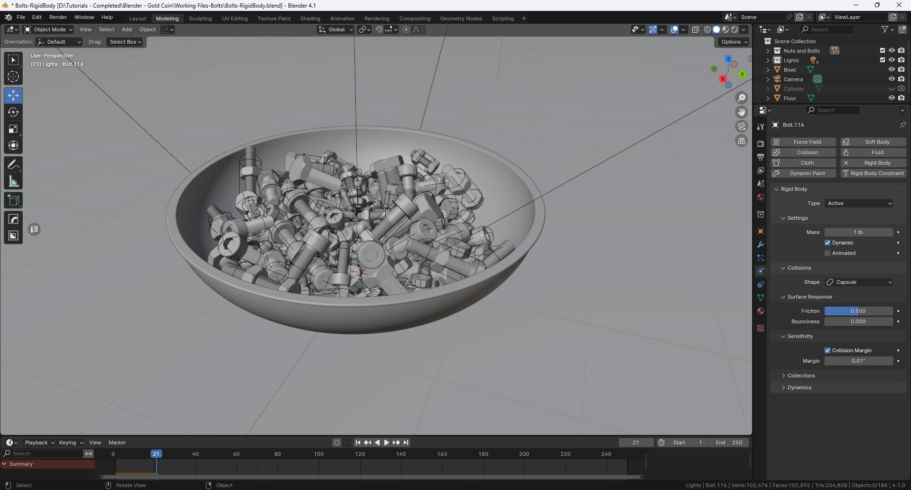Hide the Bowl object in viewport
The width and height of the screenshot is (911, 490).
pyautogui.click(x=892, y=70)
